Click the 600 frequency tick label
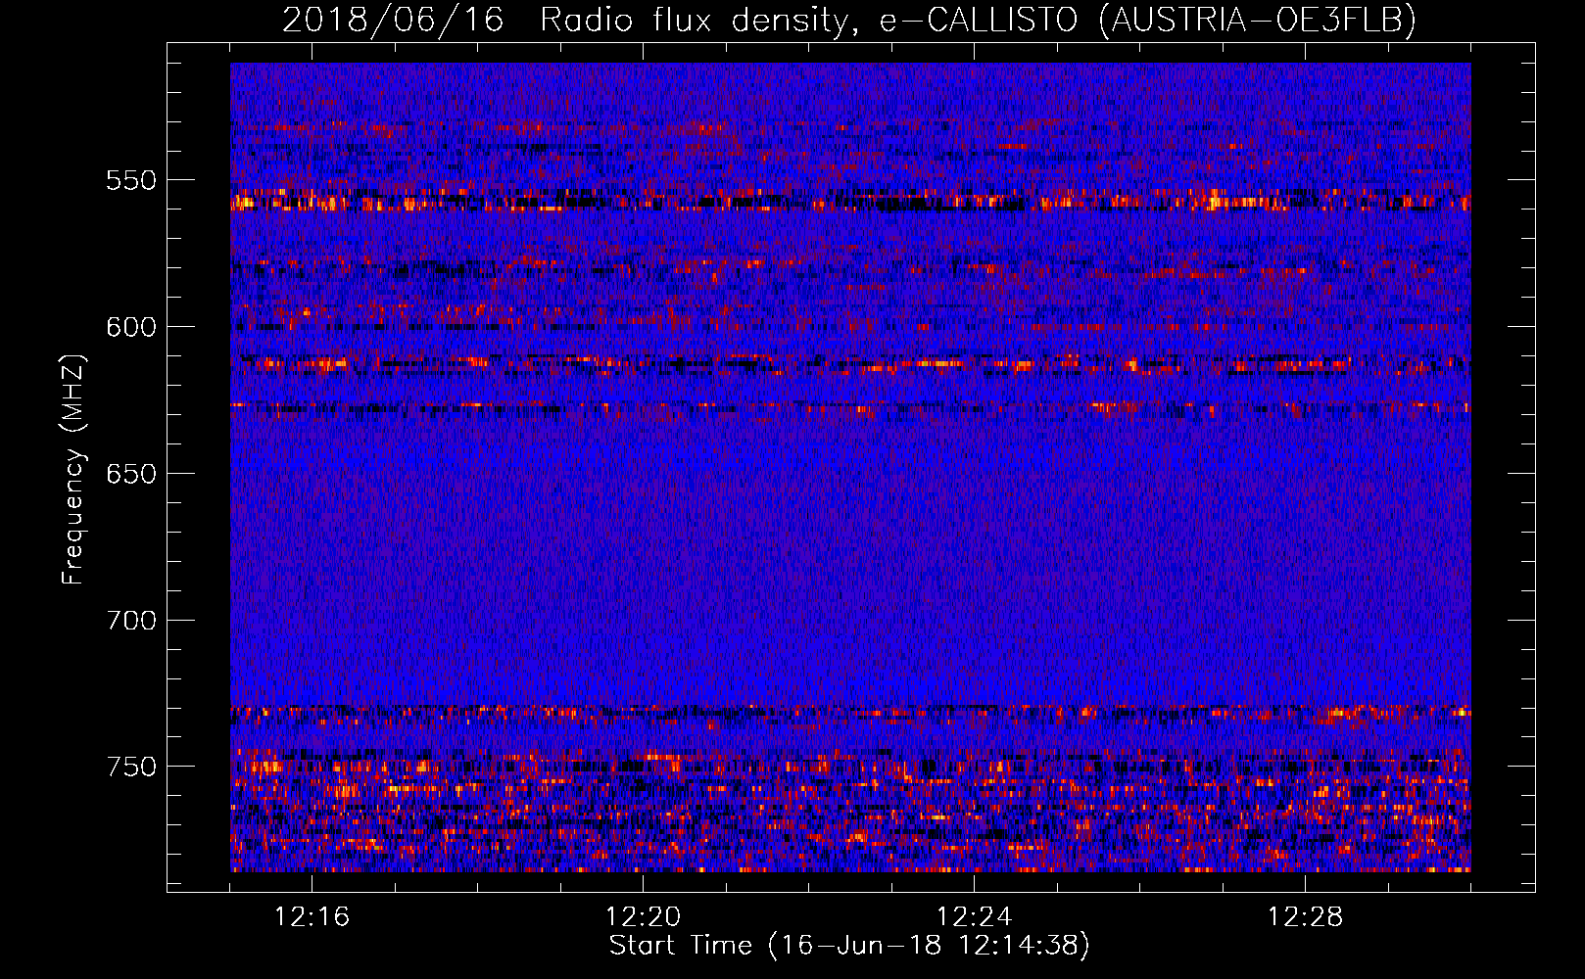 click(x=131, y=327)
